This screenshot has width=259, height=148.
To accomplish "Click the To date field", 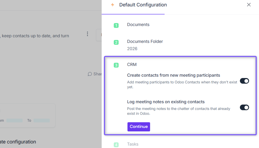I will (x=42, y=120).
